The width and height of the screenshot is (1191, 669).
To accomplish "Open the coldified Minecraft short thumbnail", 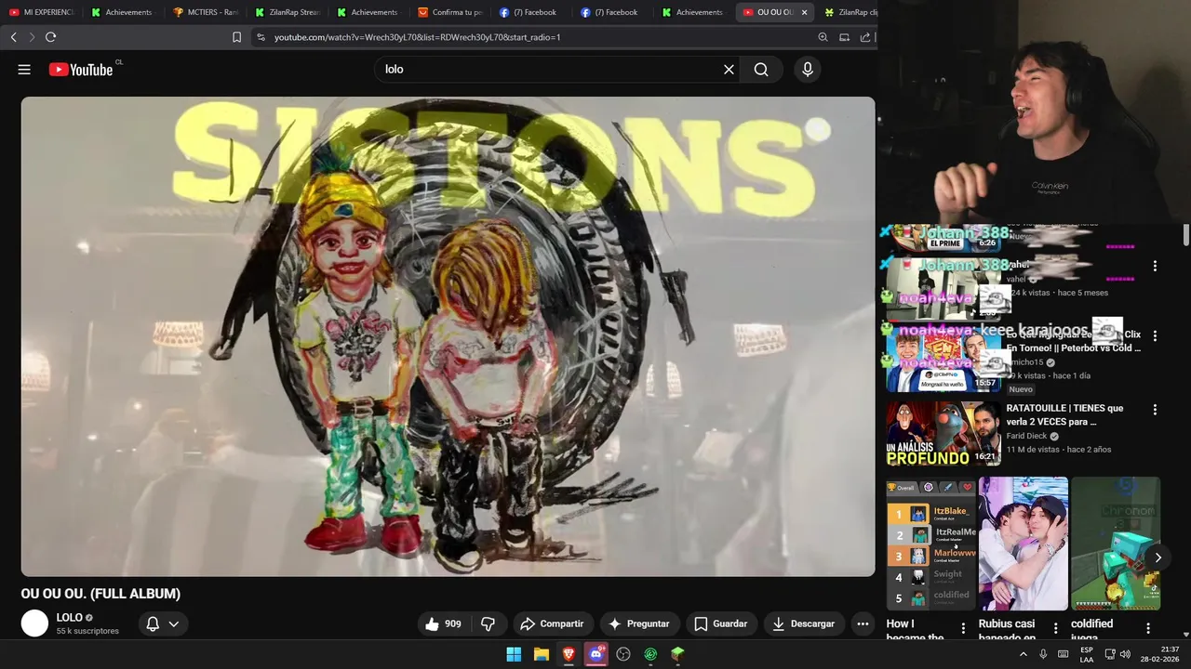I will [x=1116, y=544].
